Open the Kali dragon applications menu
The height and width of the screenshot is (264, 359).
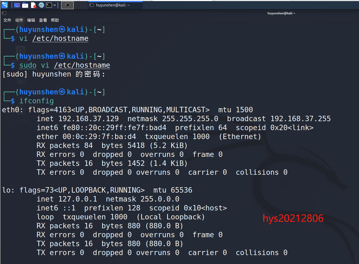[5, 5]
